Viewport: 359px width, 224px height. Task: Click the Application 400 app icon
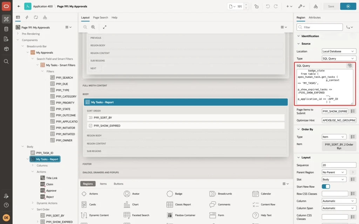click(28, 6)
